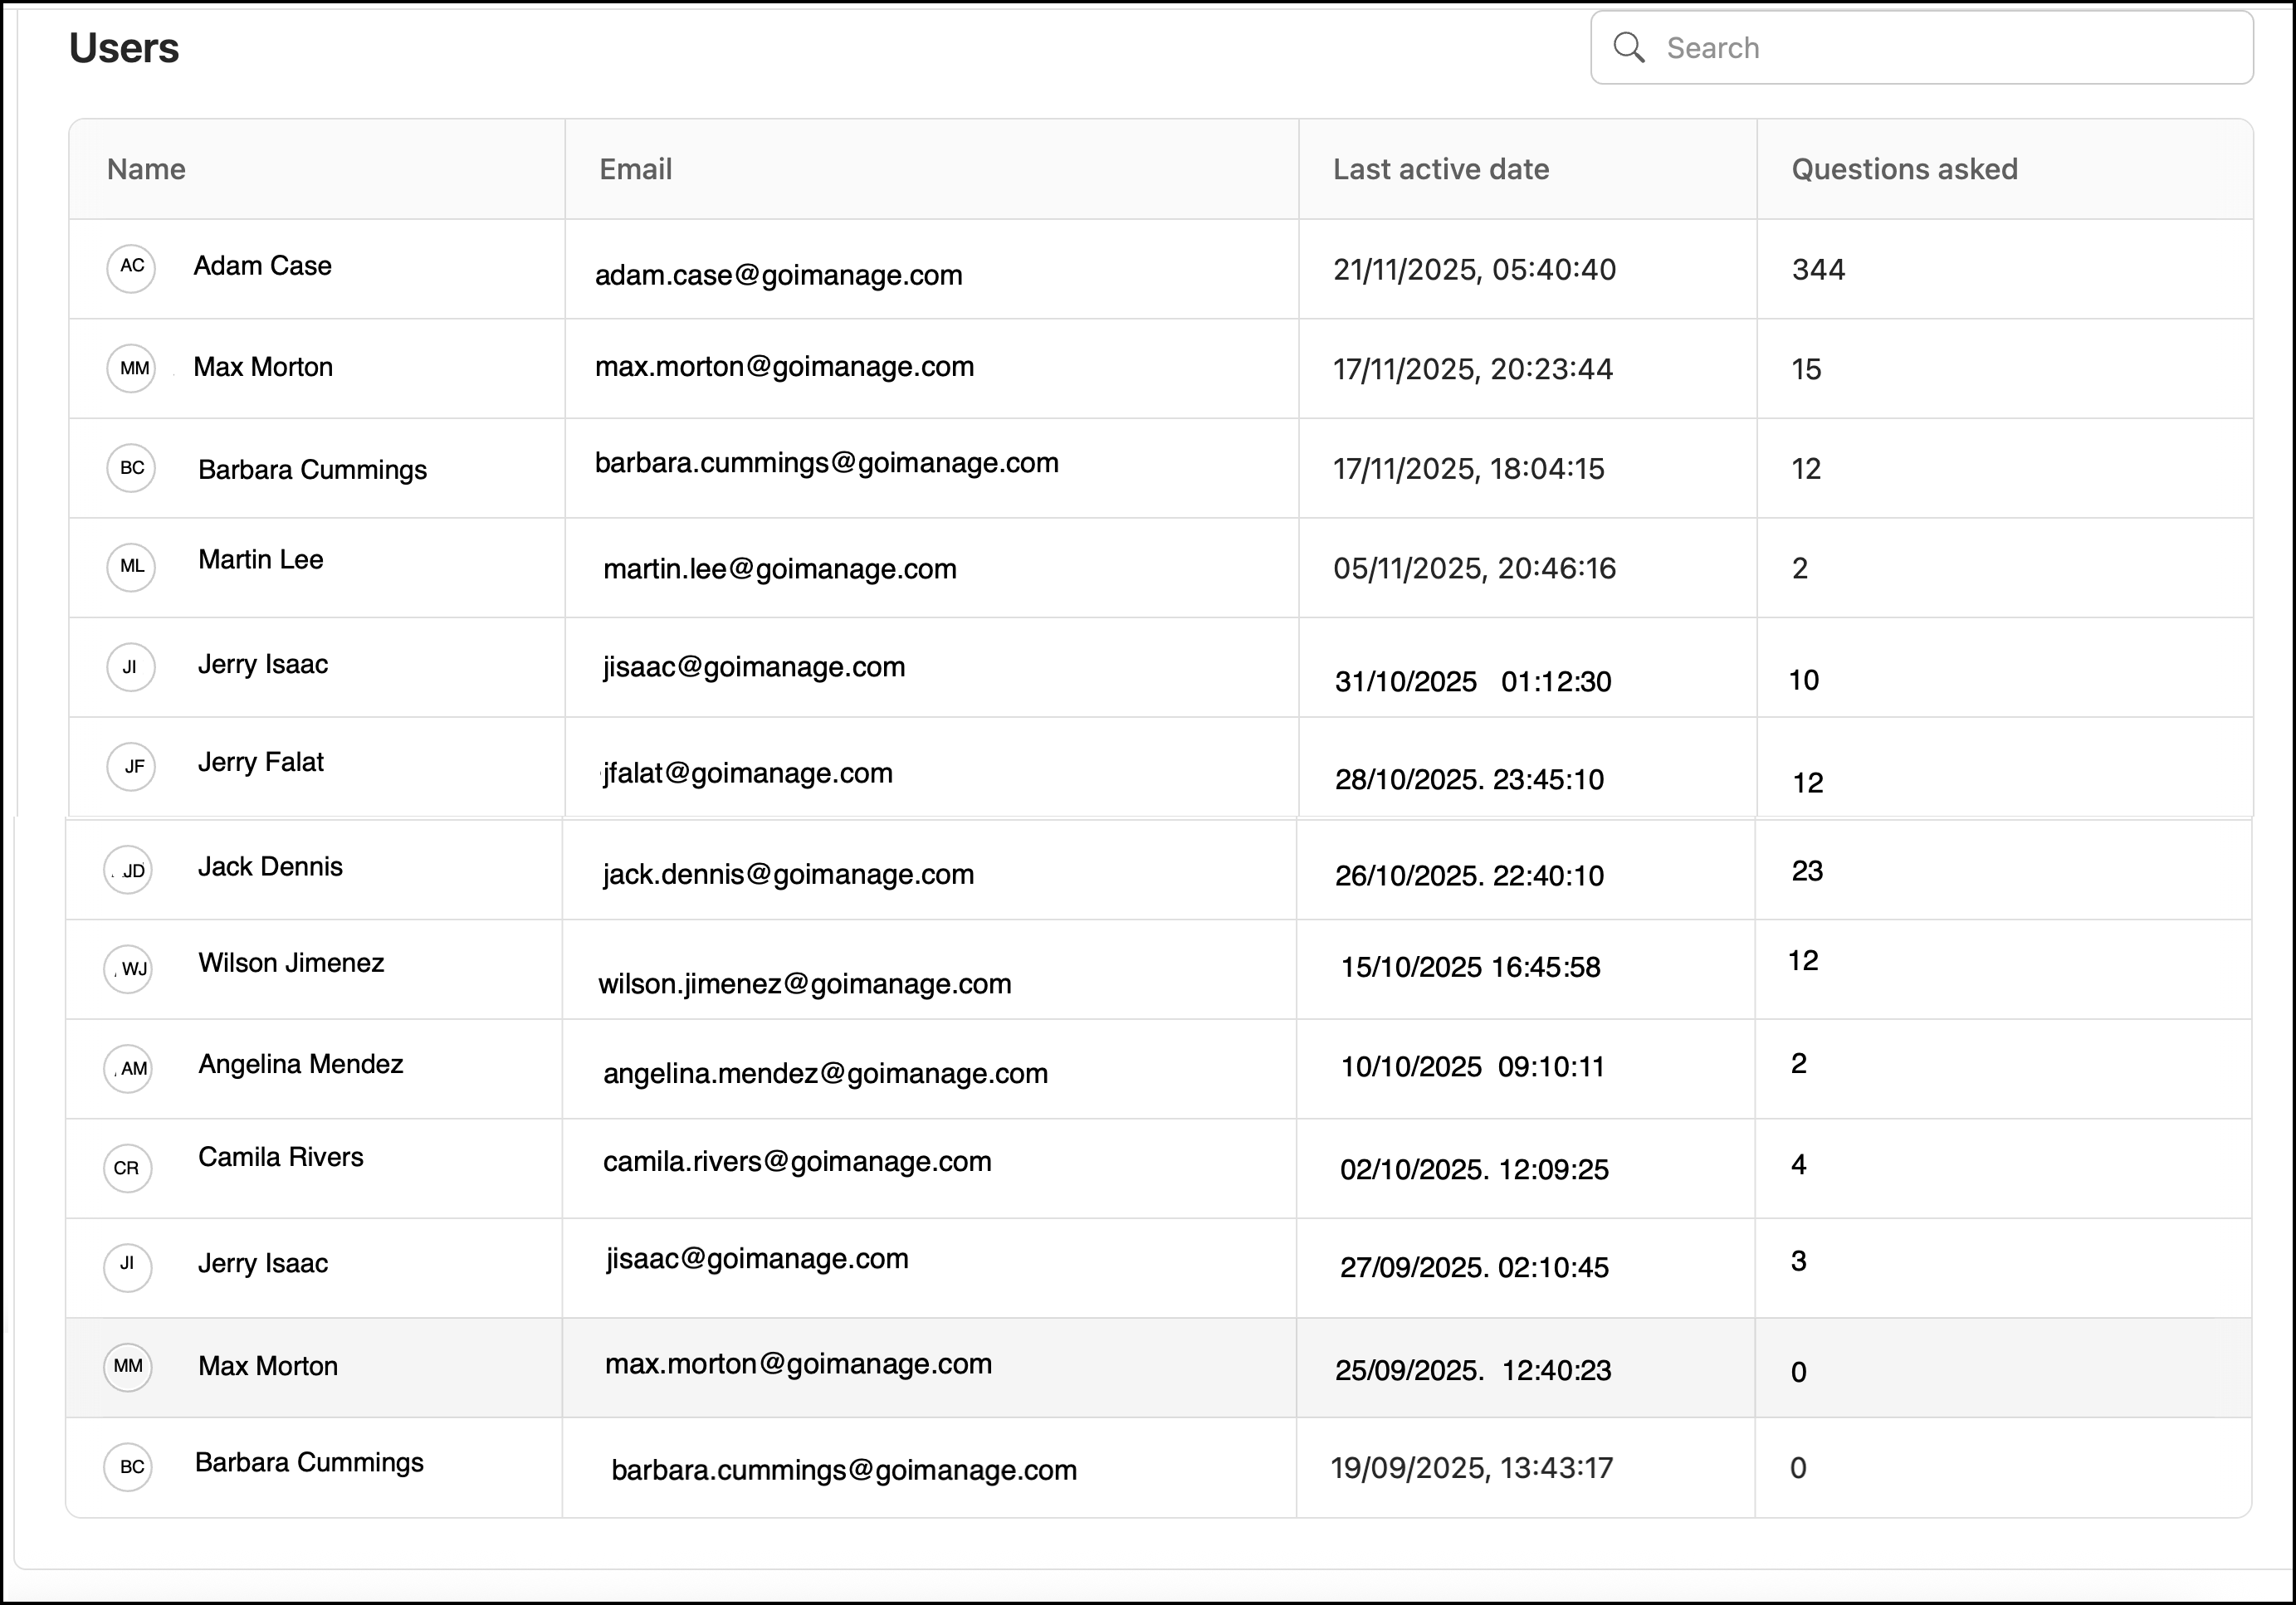The image size is (2296, 1605).
Task: Select the highlighted Max Morton row's name
Action: [x=268, y=1366]
